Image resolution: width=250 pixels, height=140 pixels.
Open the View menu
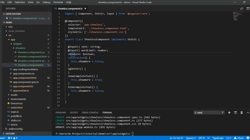(30, 2)
